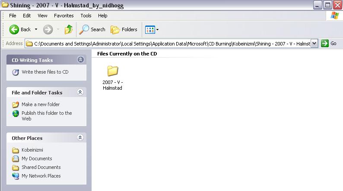Click the globe publish icon
Viewport: 343px width, 191px height.
tap(16, 113)
